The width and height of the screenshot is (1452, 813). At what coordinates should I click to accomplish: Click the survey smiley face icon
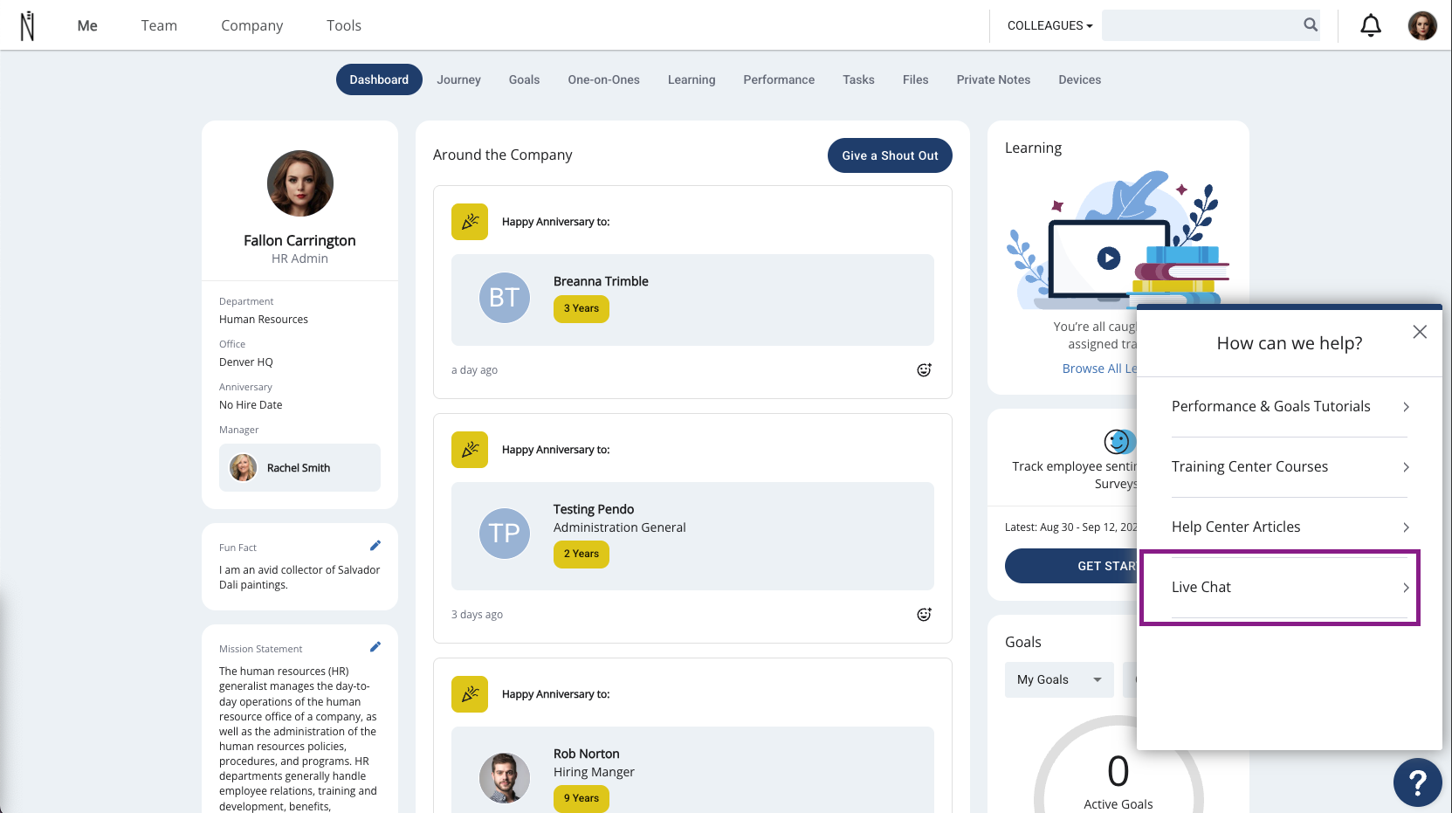click(x=1118, y=442)
